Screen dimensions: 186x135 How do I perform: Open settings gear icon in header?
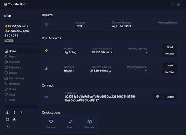click(178, 4)
